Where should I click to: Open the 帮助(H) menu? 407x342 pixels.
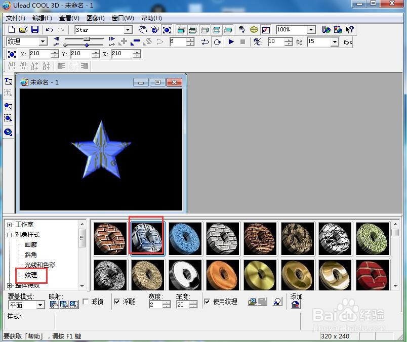pos(151,18)
